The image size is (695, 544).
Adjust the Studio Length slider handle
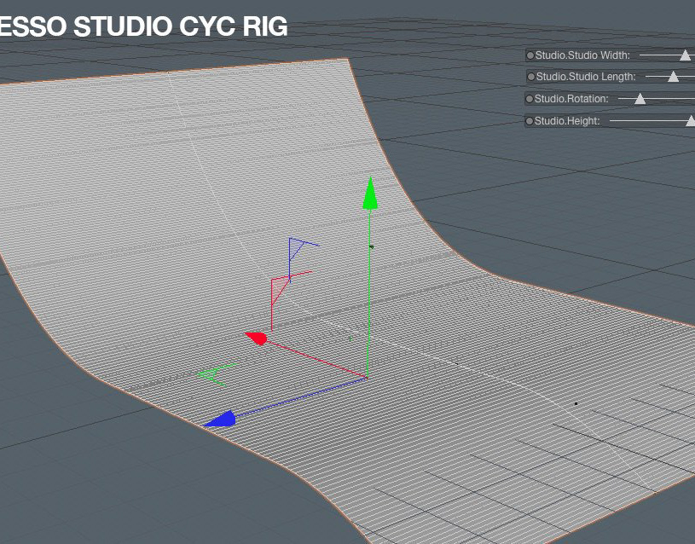point(674,77)
